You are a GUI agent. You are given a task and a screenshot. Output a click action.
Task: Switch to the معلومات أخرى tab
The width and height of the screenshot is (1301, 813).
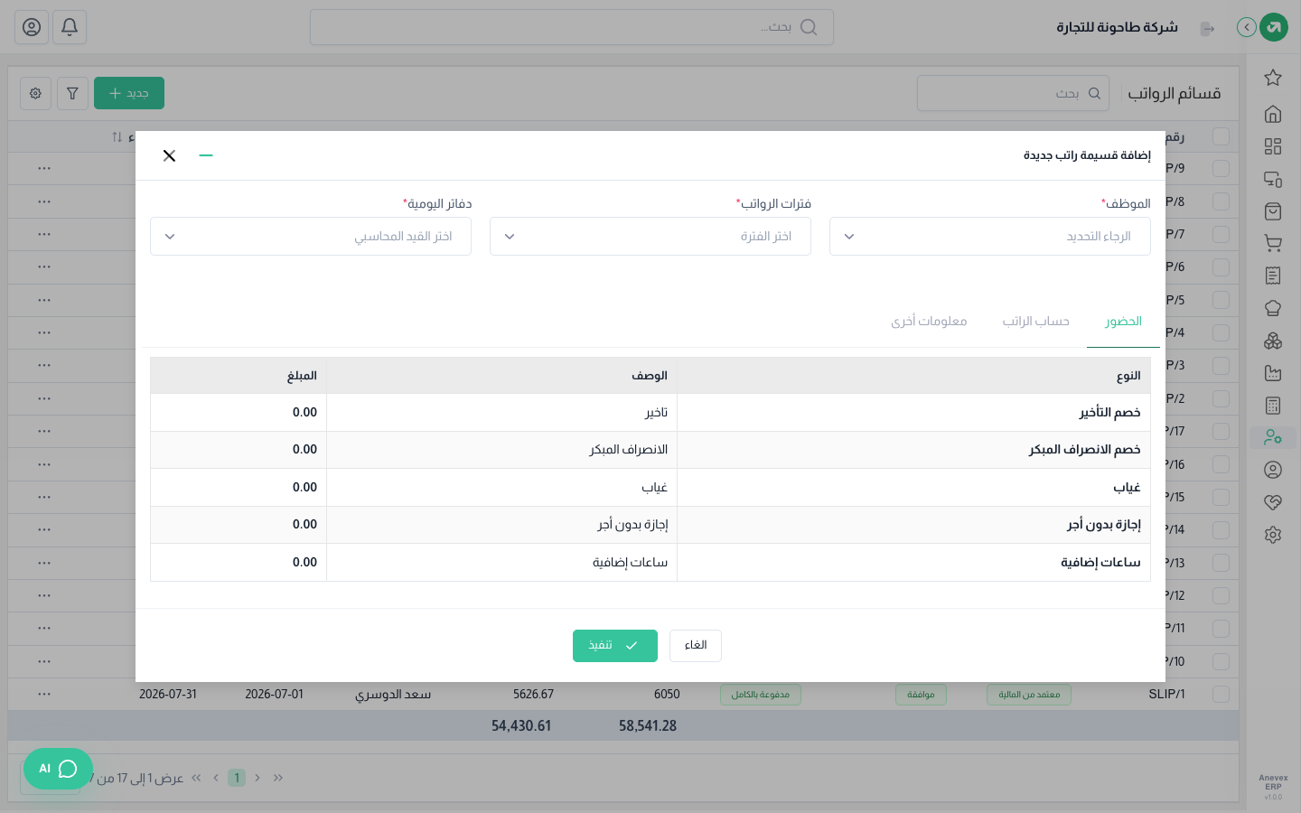click(929, 322)
